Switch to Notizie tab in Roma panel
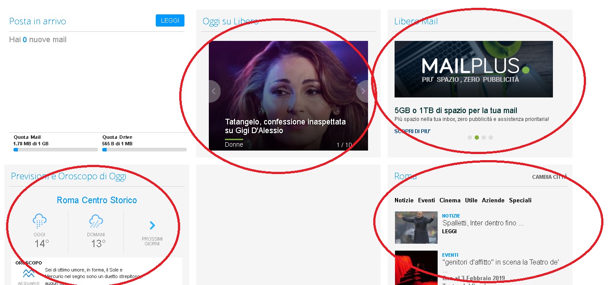Screen dimensions: 616x285 [x=404, y=201]
